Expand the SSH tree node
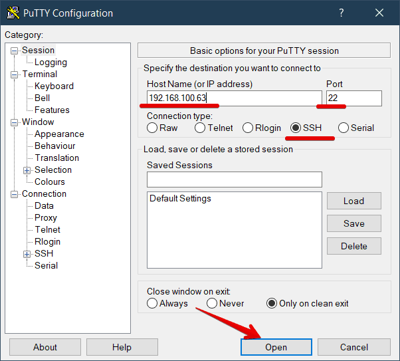This screenshot has width=400, height=361. [27, 254]
